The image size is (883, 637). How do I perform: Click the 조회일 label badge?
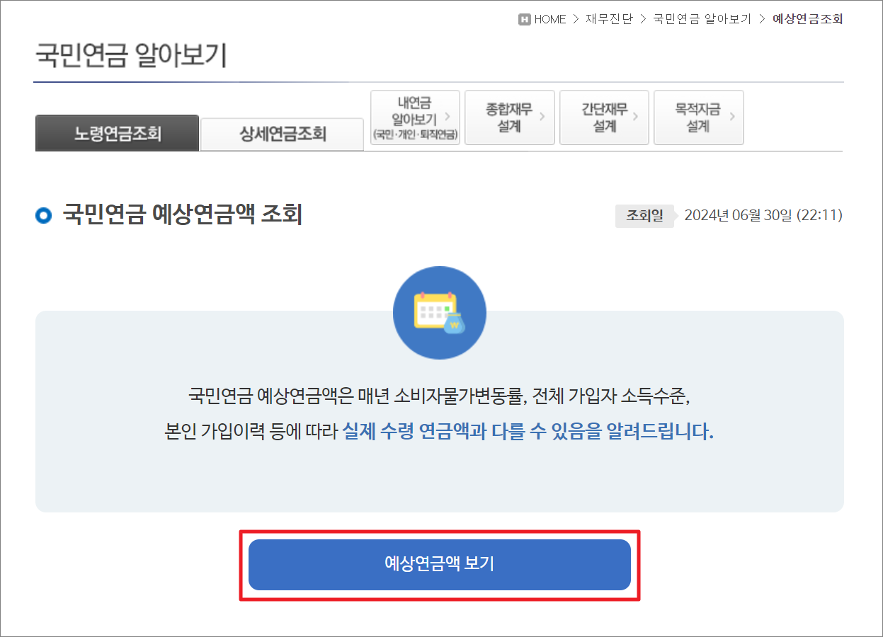coord(644,216)
